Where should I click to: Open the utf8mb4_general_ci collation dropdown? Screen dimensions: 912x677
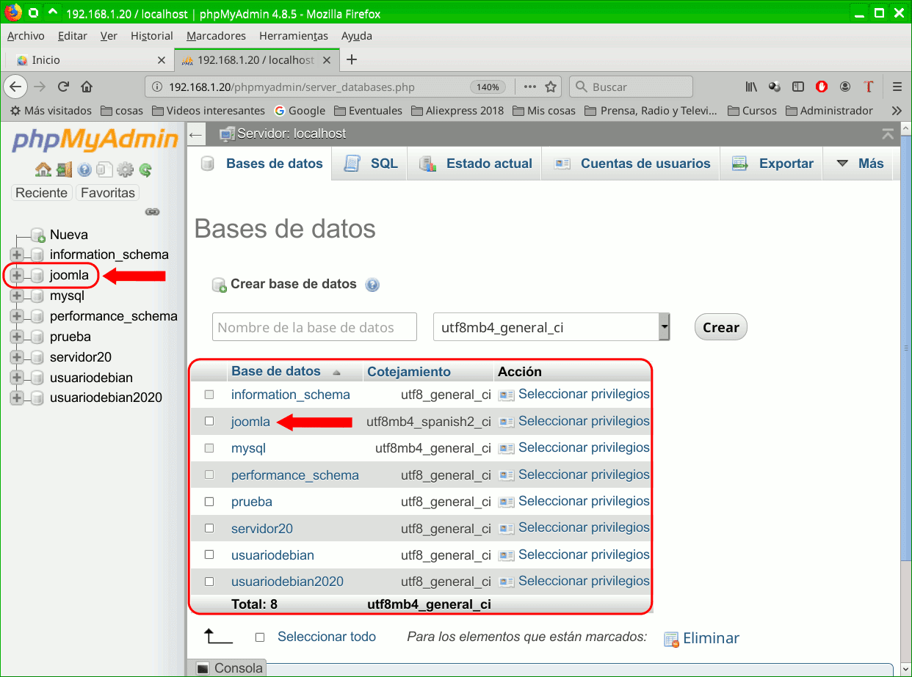(663, 326)
